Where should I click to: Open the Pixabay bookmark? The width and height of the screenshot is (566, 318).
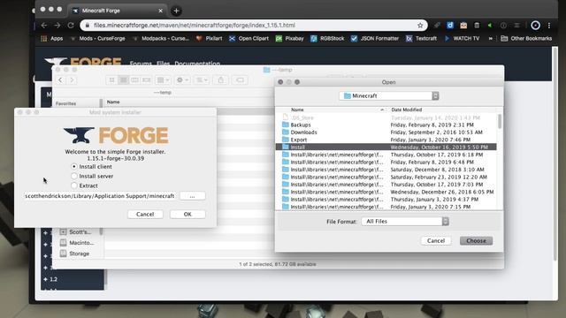pos(290,39)
